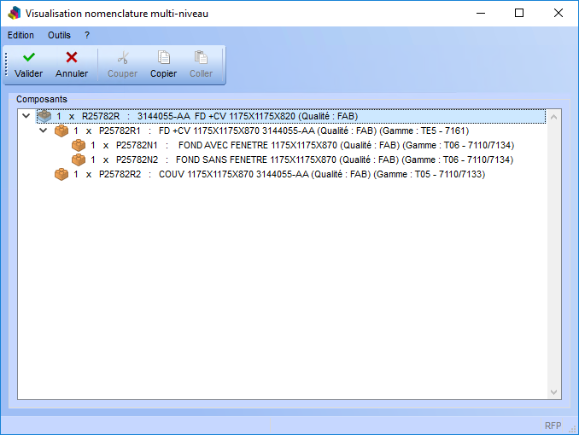
Task: Collapse the P25782R1 sub-assembly node
Action: (44, 131)
